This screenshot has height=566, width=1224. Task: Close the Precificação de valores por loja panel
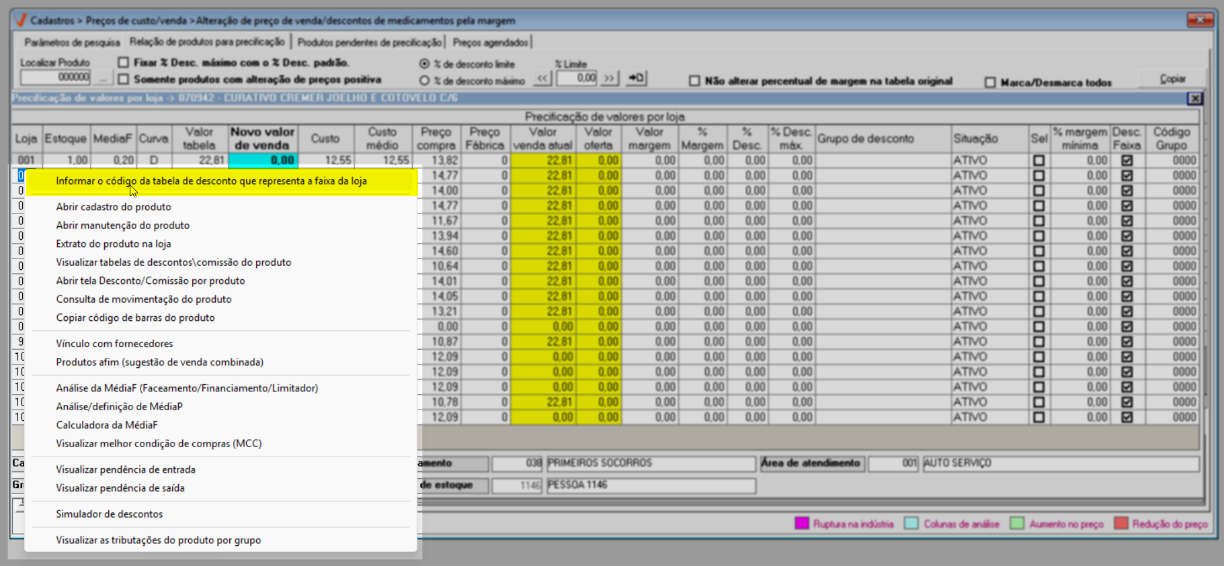click(x=1194, y=99)
